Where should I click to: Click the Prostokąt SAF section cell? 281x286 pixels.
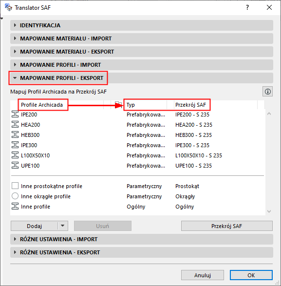pyautogui.click(x=187, y=186)
